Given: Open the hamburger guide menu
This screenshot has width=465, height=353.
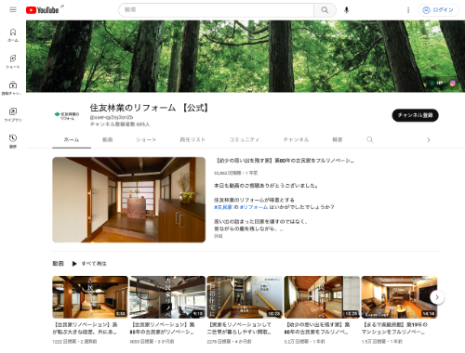Looking at the screenshot, I should coord(13,10).
